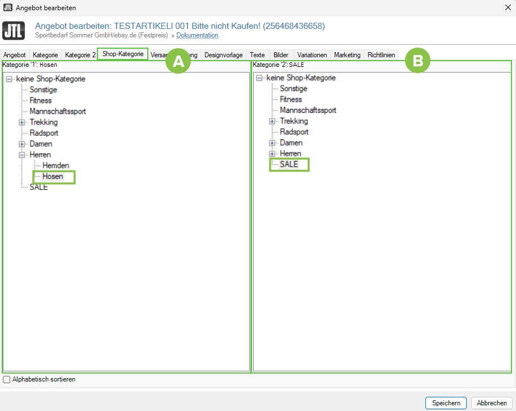Click the JTL logo icon in header

[14, 31]
